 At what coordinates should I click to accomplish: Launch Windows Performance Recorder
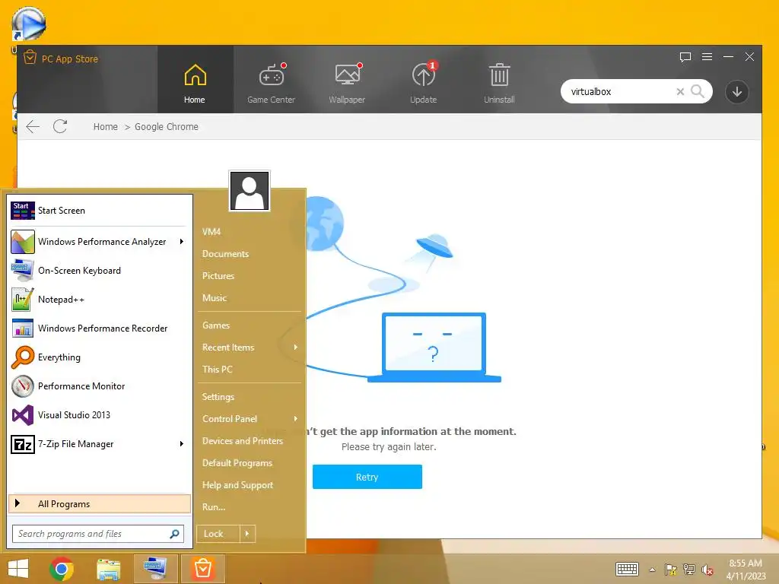(x=100, y=328)
